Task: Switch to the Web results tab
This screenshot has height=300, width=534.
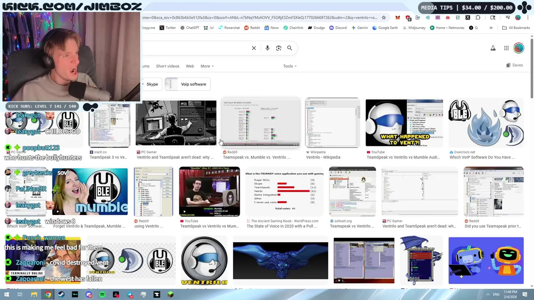Action: click(190, 66)
